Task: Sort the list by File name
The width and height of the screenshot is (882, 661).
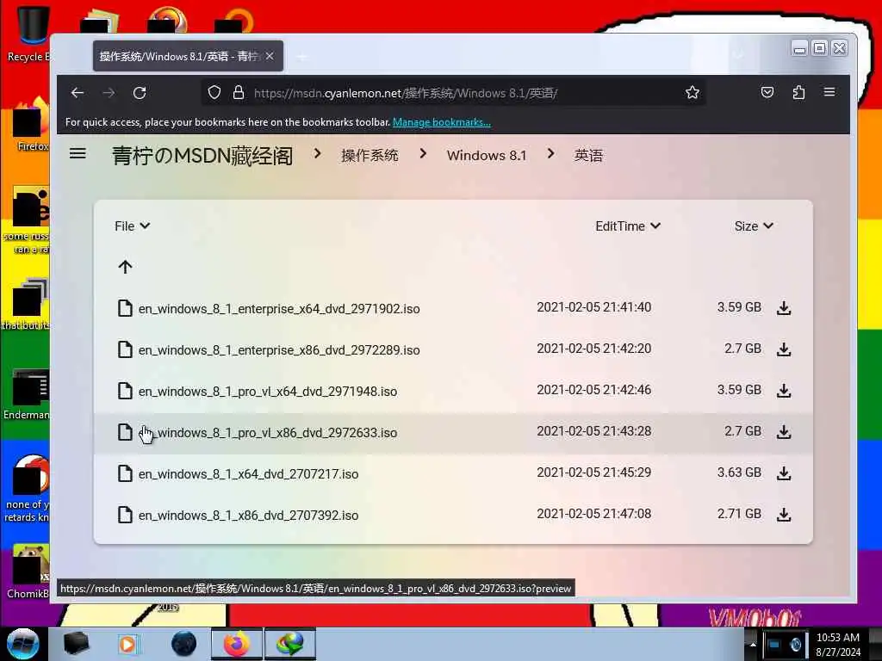Action: tap(132, 226)
